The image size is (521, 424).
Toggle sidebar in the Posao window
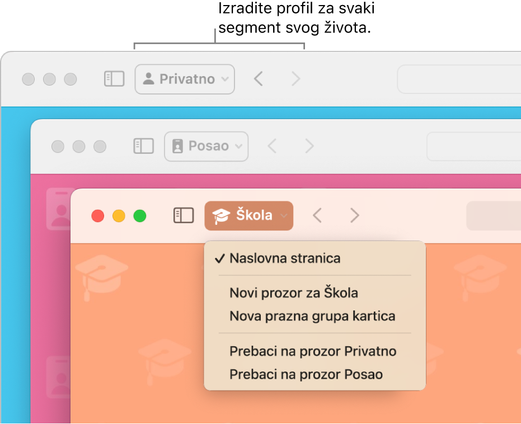point(143,146)
